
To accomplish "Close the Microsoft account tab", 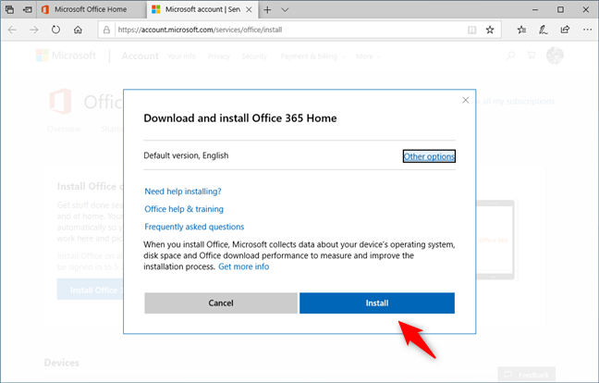I will click(x=249, y=9).
